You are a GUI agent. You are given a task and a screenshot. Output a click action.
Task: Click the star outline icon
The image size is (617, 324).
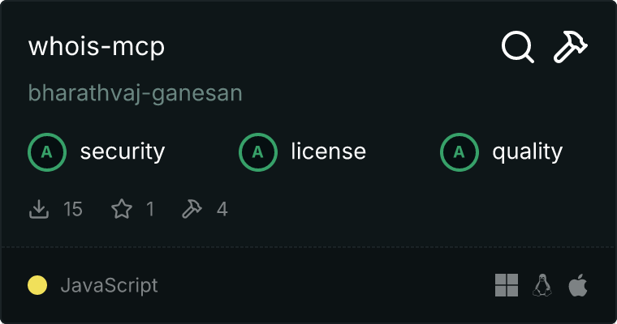coord(122,209)
